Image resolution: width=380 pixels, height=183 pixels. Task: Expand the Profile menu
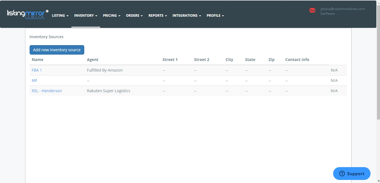(x=215, y=16)
